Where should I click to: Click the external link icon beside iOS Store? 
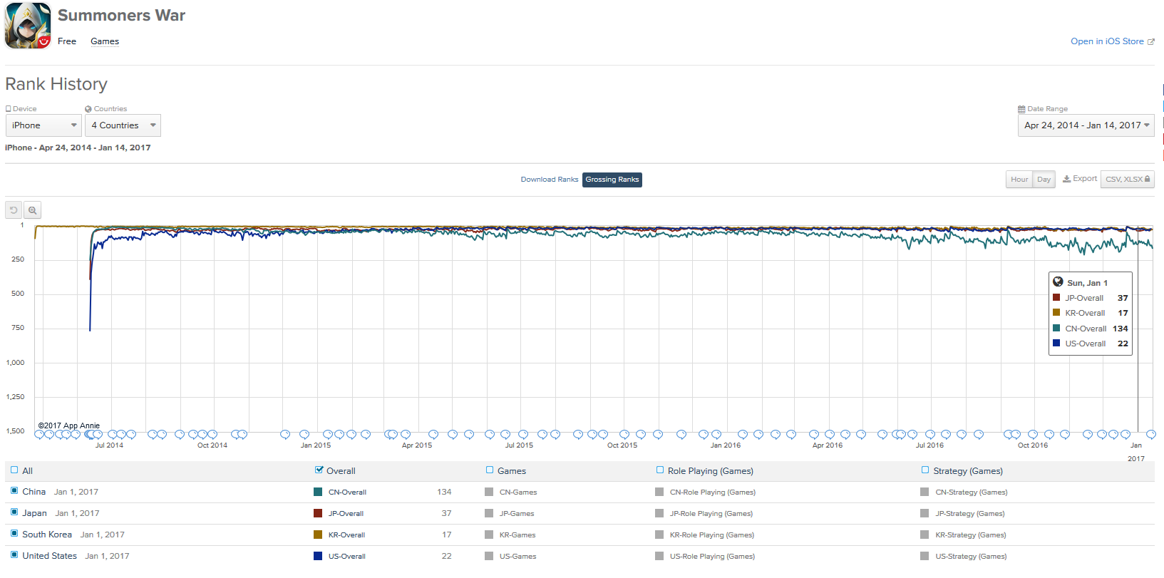(x=1150, y=42)
